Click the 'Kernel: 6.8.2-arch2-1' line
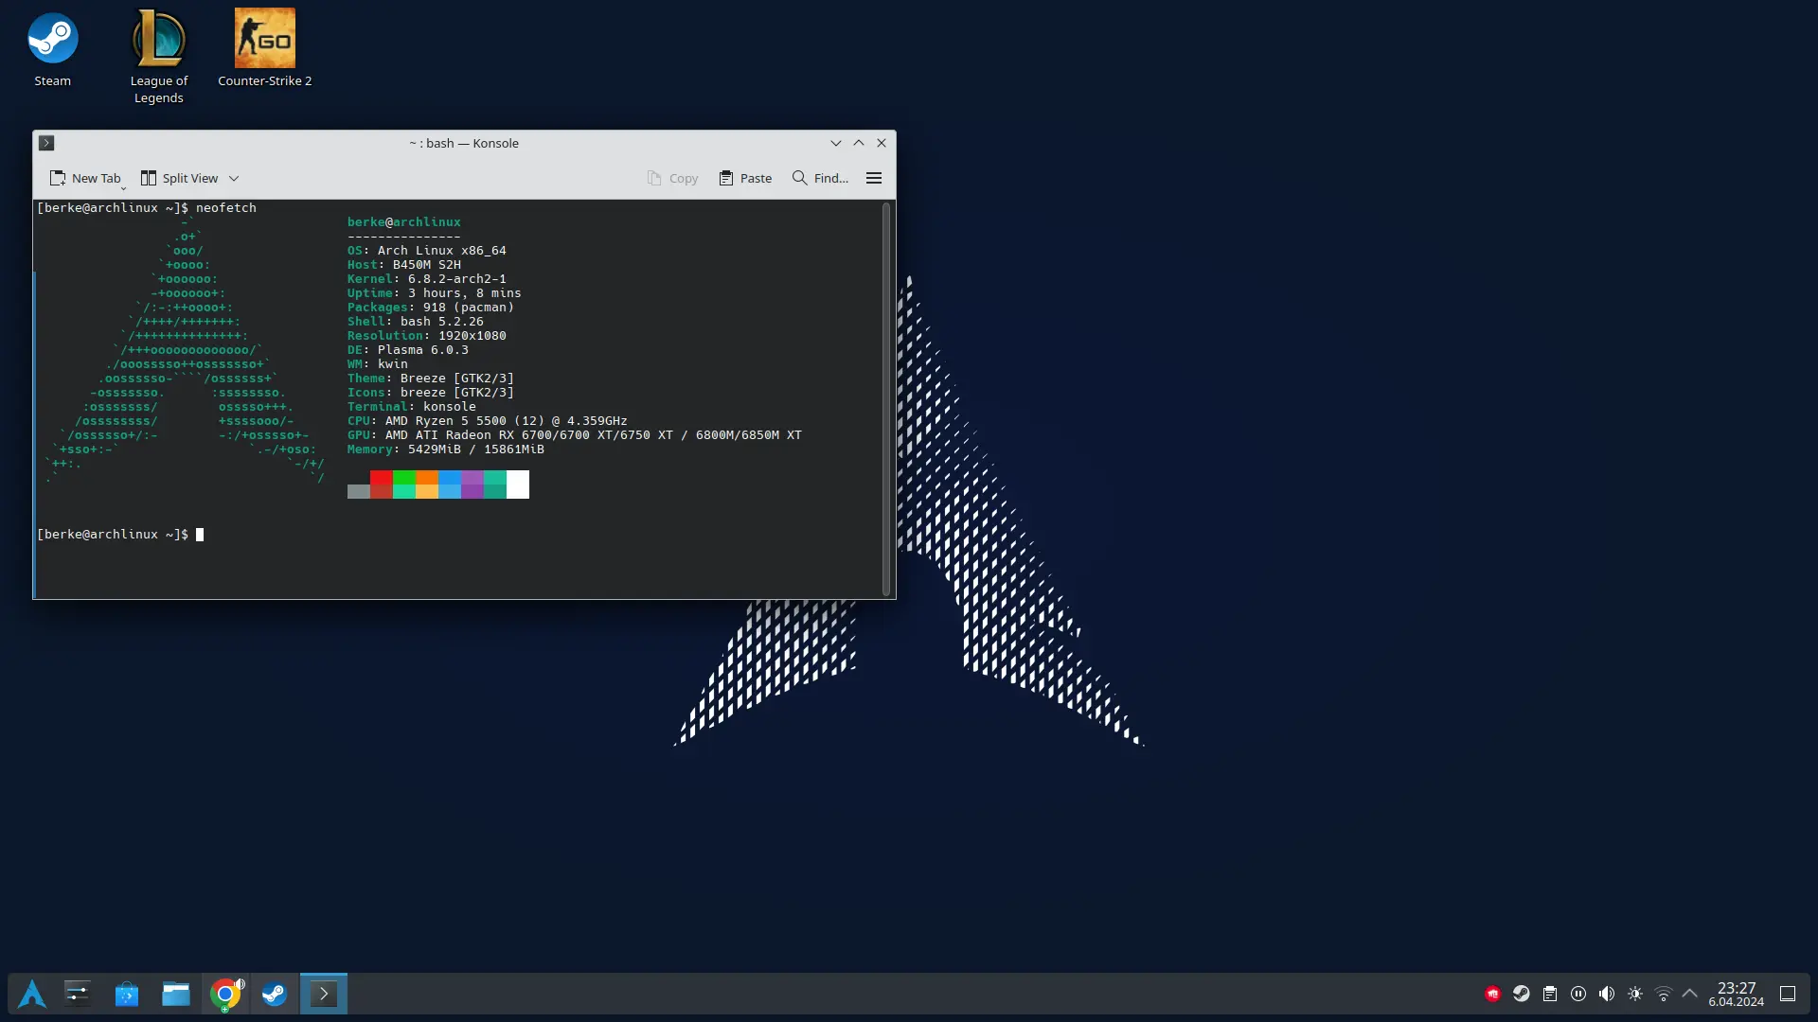The width and height of the screenshot is (1818, 1022). (427, 279)
